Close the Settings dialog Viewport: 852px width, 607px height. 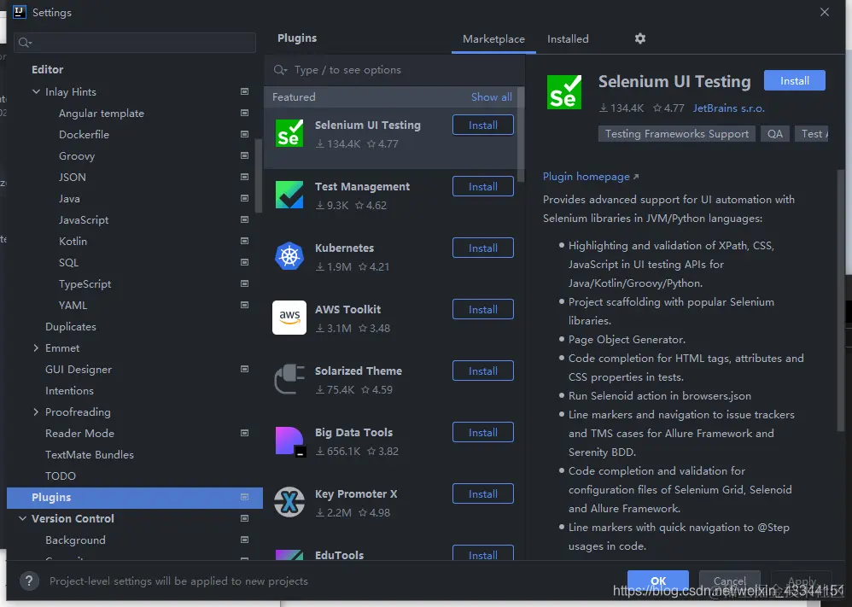[825, 12]
